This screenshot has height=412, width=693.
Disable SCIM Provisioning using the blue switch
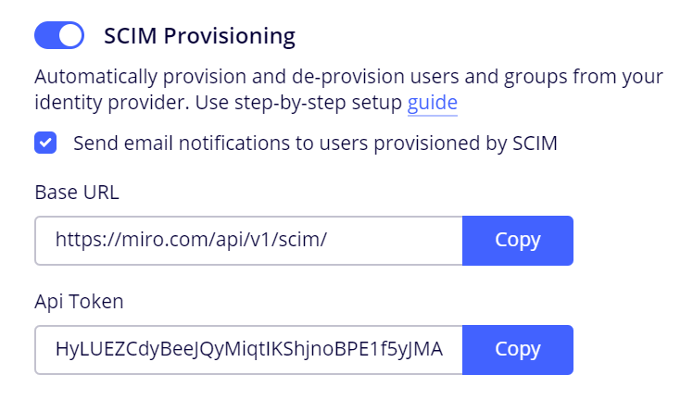[x=59, y=36]
